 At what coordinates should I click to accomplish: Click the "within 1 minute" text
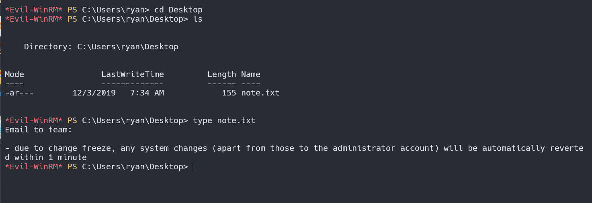pyautogui.click(x=51, y=157)
